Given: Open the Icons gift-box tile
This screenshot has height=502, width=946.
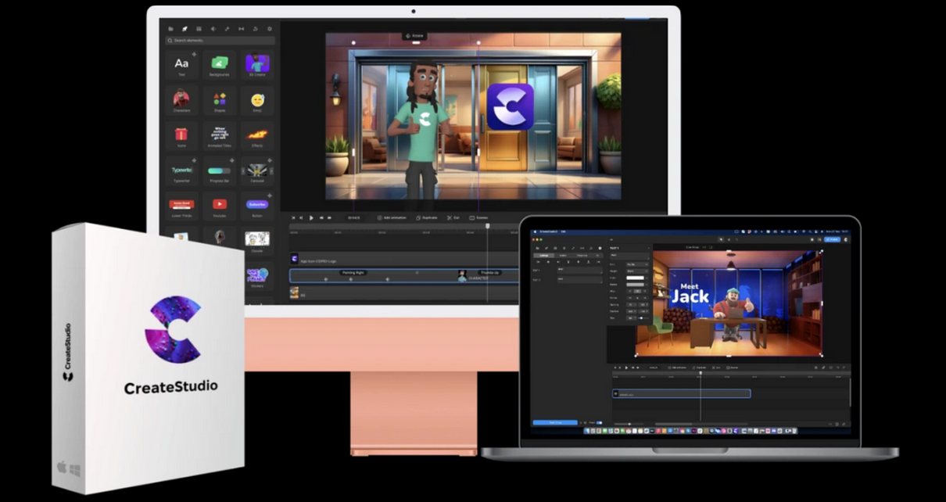Looking at the screenshot, I should click(181, 135).
